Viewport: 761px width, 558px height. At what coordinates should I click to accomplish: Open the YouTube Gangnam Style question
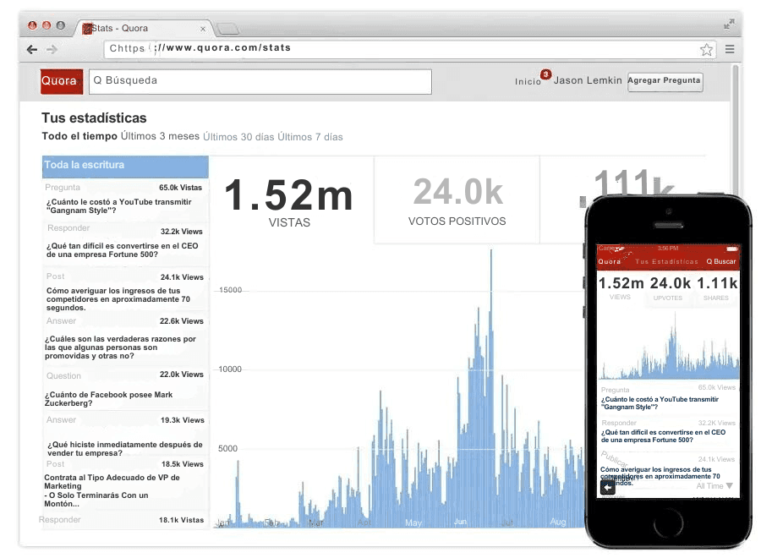coord(118,206)
